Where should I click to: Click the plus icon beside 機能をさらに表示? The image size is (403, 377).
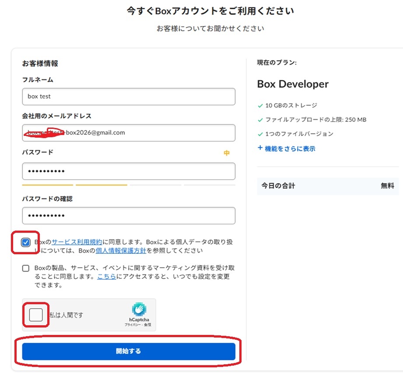(x=260, y=148)
